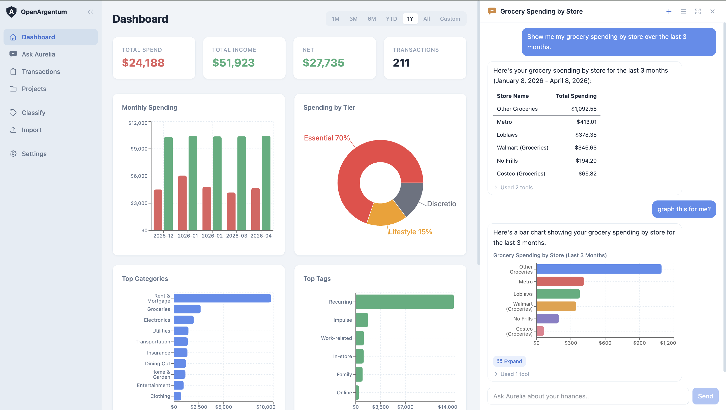Click the 2026-01 red spending bar

[x=182, y=203]
